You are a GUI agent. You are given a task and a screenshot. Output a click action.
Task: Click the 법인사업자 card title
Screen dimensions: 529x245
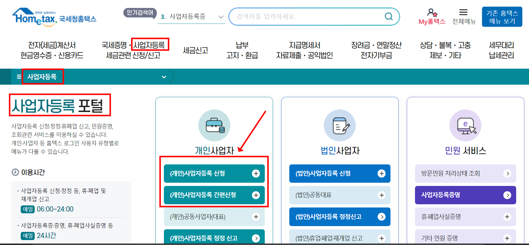(340, 150)
